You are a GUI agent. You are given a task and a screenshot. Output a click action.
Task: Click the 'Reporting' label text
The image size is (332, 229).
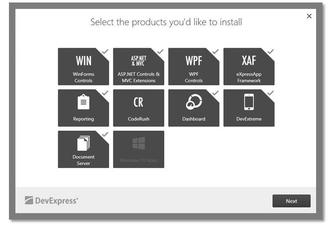[83, 119]
